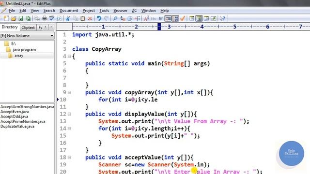This screenshot has width=310, height=174.
Task: Open the [E:] New Volume drive dropdown
Action: click(x=52, y=36)
